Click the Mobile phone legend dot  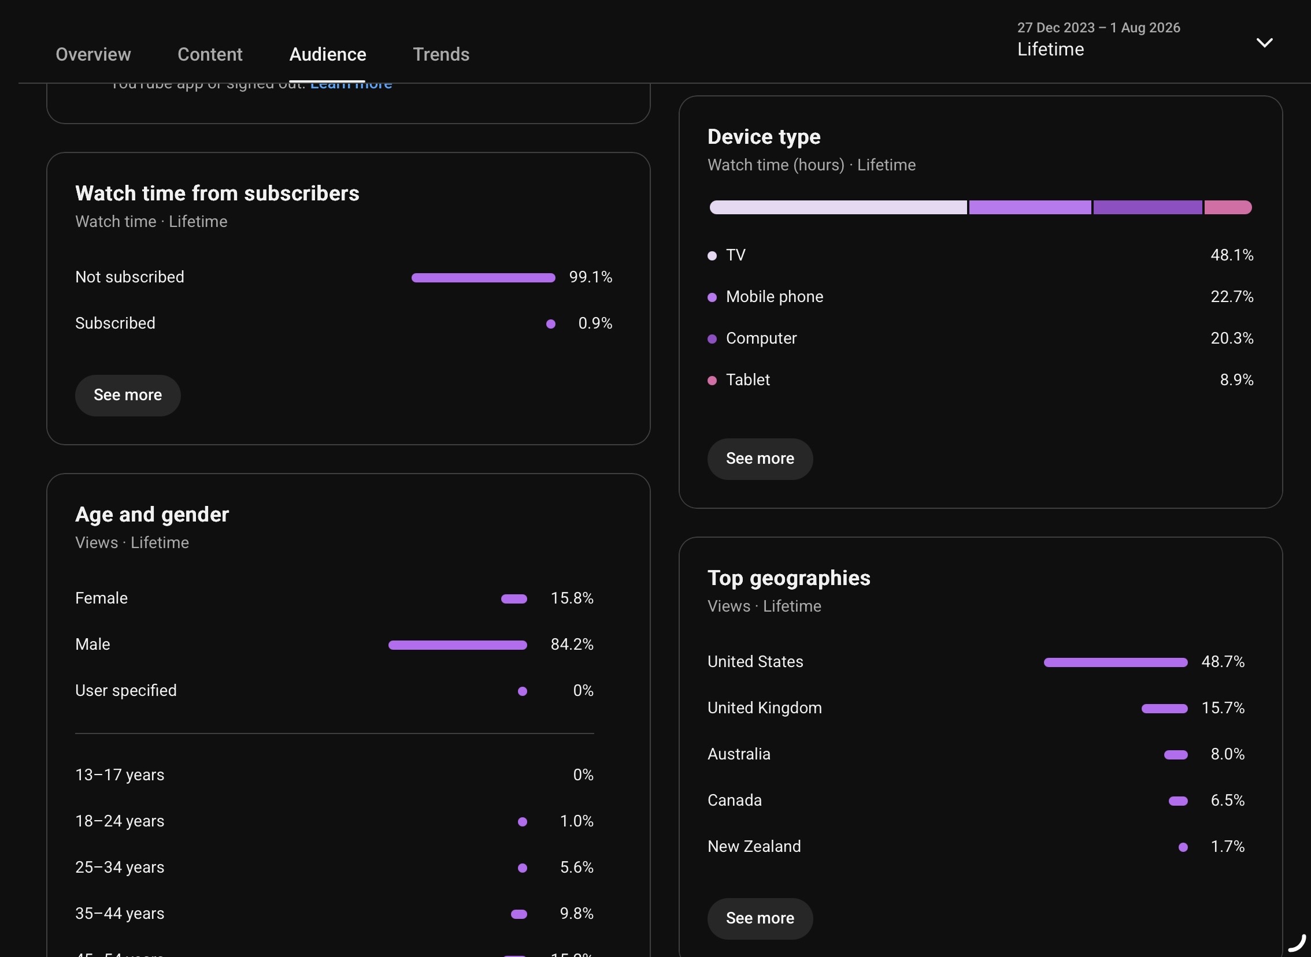(x=712, y=297)
